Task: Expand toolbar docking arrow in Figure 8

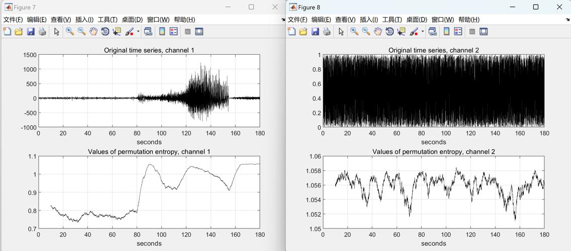Action: click(x=567, y=20)
